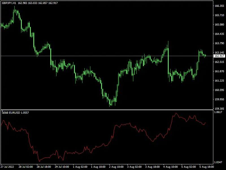Click the 161.225 price axis label
This screenshot has width=226, height=170.
(x=220, y=81)
